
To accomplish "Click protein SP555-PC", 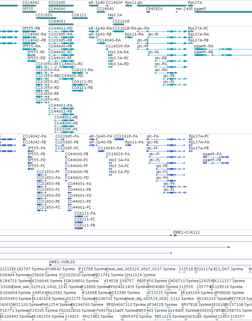I will (x=31, y=169).
